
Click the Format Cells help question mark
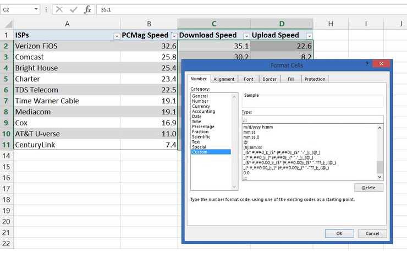tap(367, 64)
